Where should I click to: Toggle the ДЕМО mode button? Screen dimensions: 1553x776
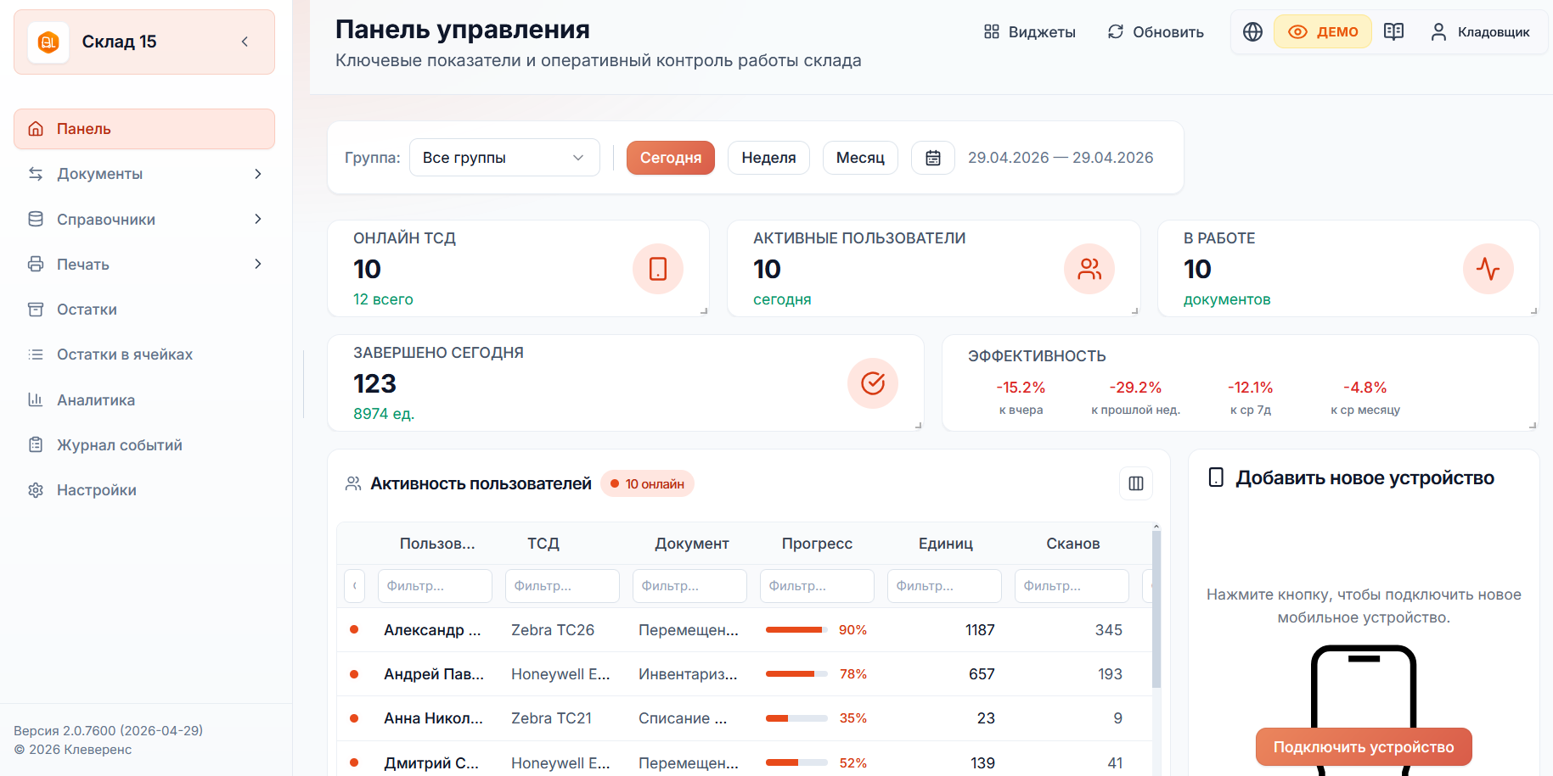click(1322, 32)
